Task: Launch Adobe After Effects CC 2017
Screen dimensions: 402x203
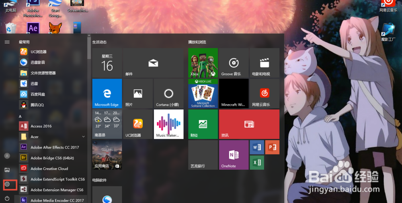Action: coord(52,147)
